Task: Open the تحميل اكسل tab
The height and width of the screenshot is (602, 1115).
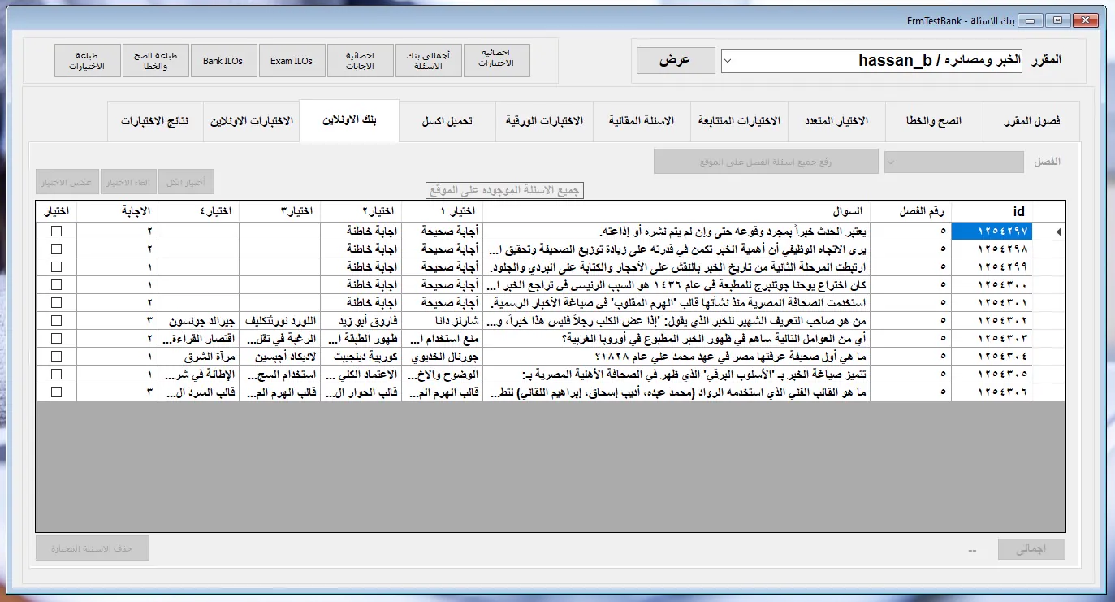Action: click(447, 121)
